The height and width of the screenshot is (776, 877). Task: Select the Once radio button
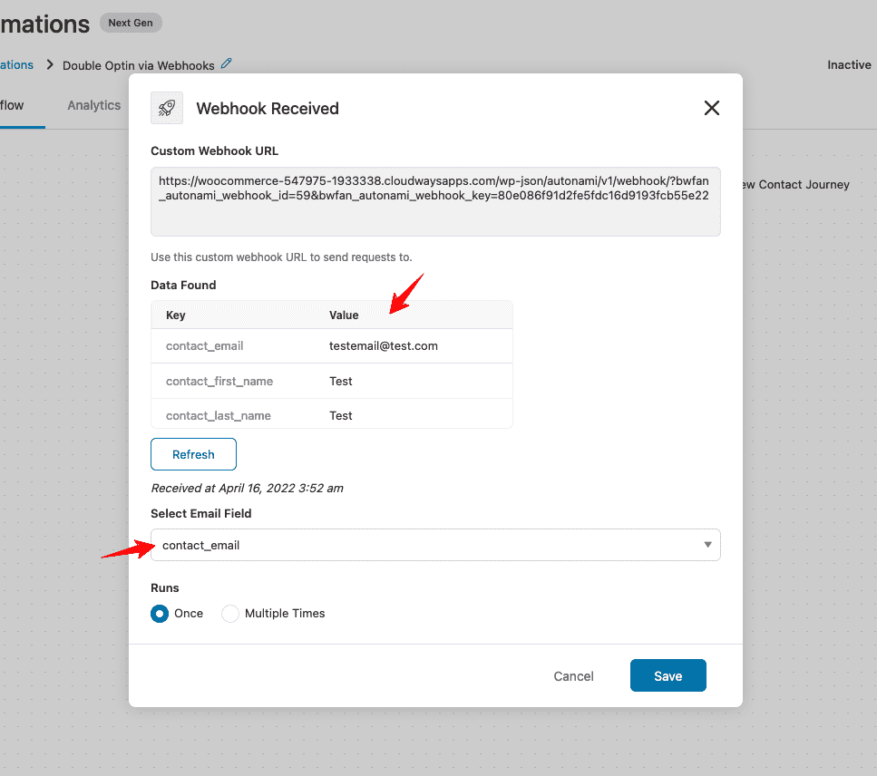tap(160, 614)
